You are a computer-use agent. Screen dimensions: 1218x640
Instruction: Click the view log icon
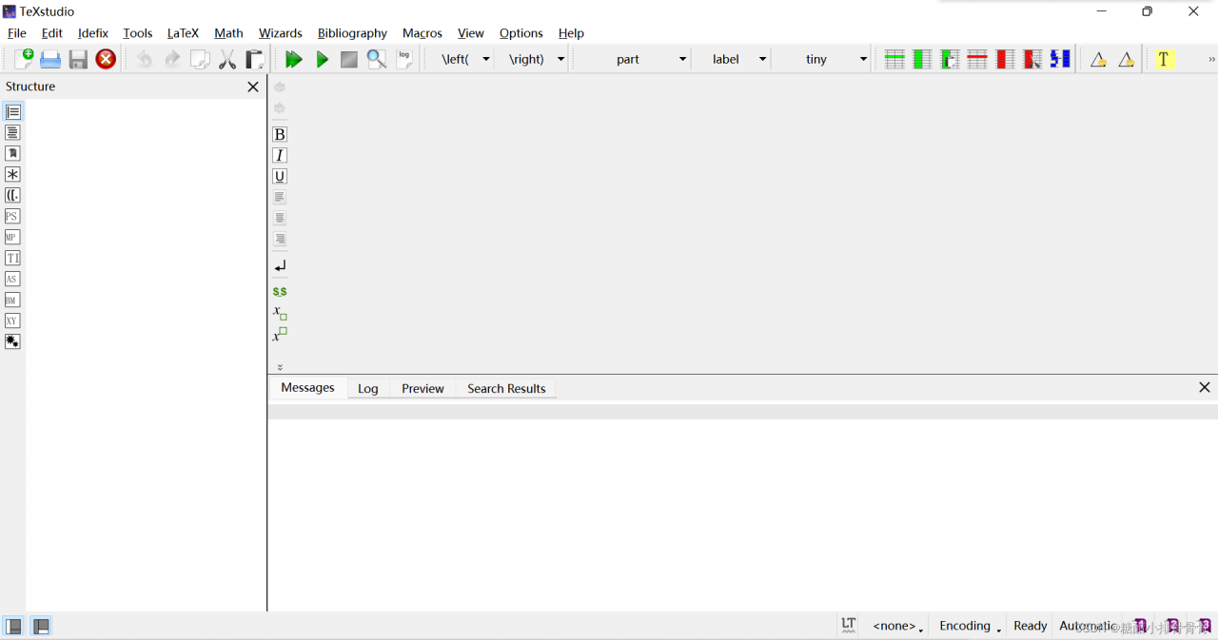[404, 59]
